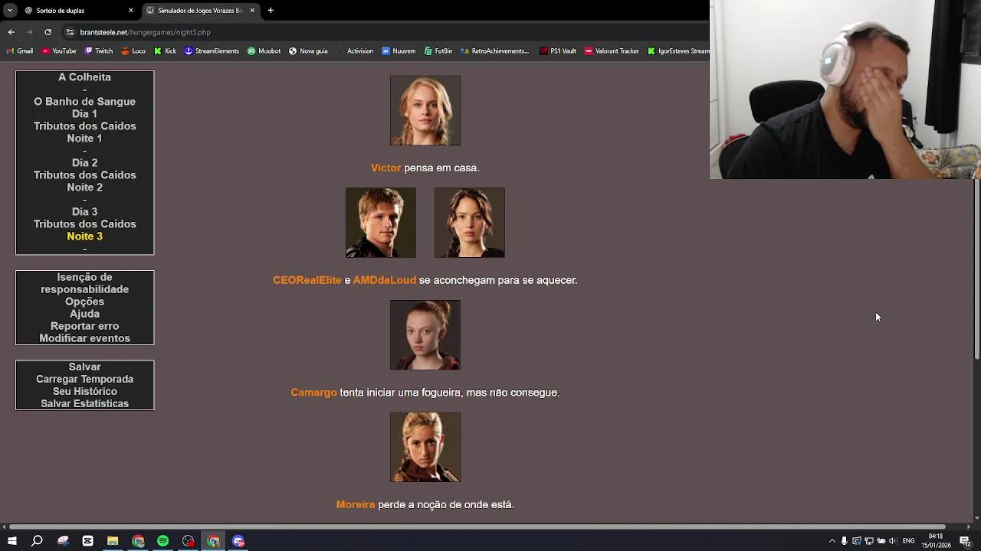Viewport: 981px width, 551px height.
Task: Open the Nuuvem bookmark
Action: pos(399,51)
